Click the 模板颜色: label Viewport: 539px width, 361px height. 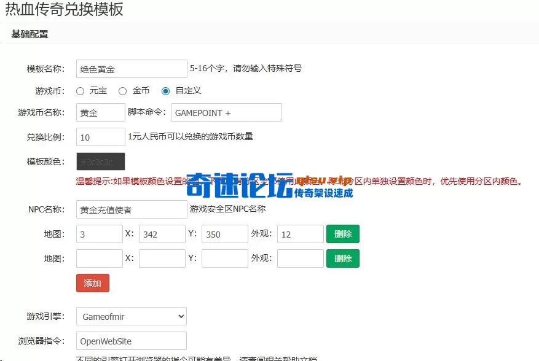[x=45, y=161]
